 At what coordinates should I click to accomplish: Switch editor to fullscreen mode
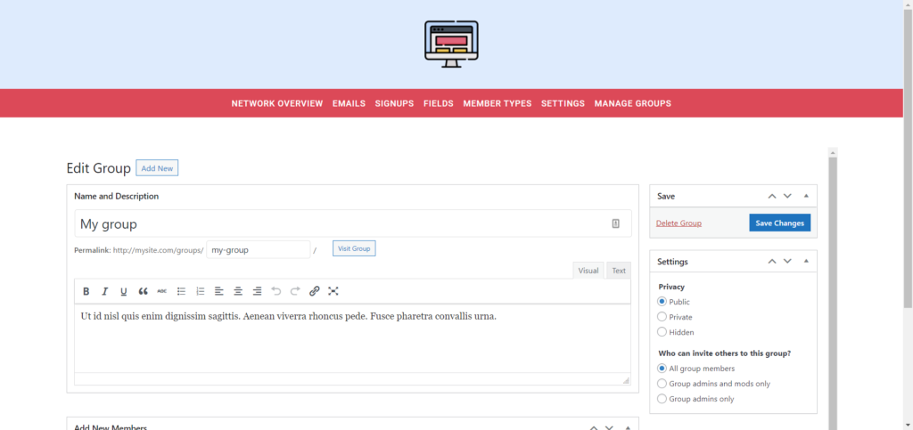pos(333,291)
